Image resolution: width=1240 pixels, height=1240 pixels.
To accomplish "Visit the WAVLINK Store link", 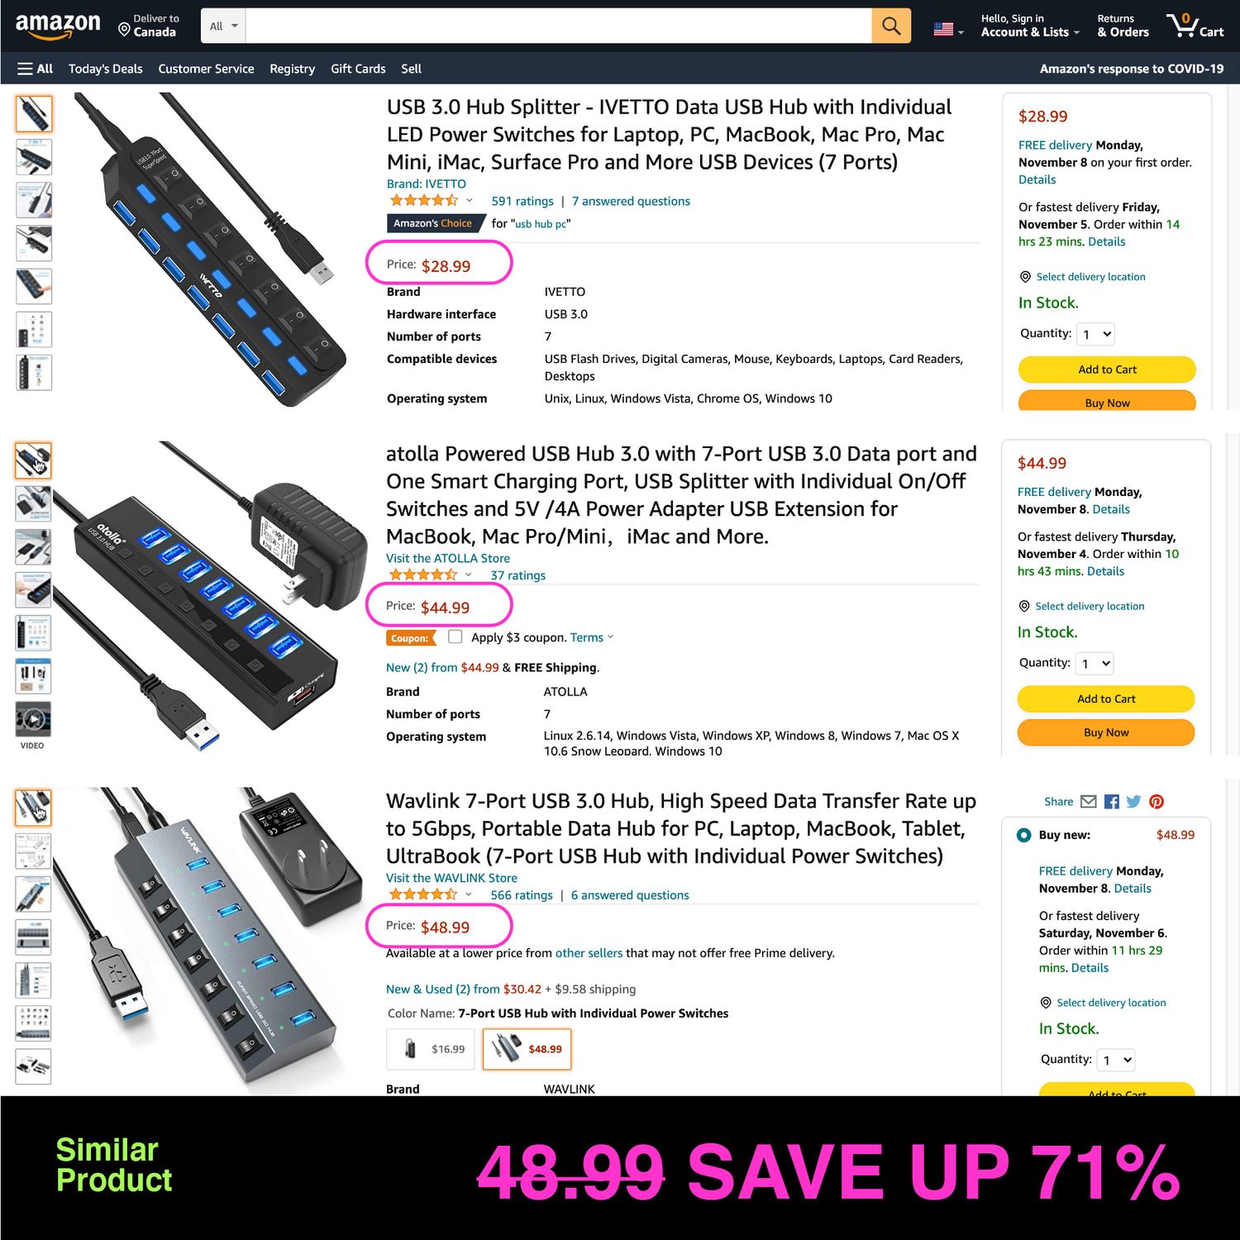I will click(x=451, y=878).
